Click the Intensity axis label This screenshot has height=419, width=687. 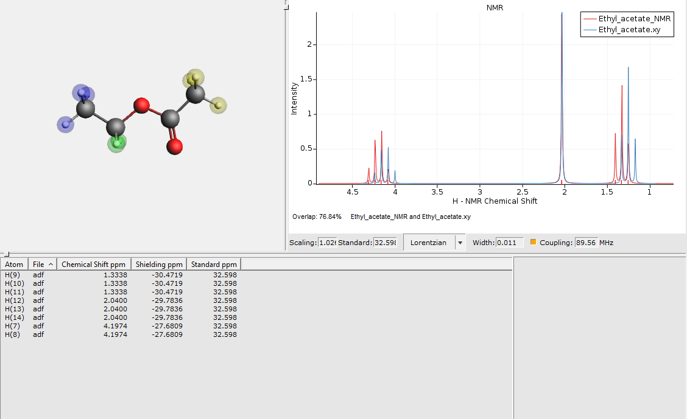(x=294, y=99)
